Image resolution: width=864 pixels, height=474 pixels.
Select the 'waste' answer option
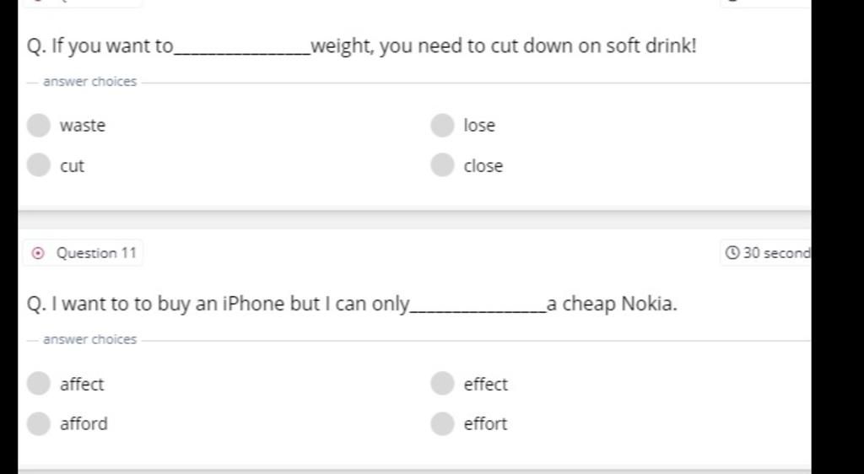pos(39,126)
